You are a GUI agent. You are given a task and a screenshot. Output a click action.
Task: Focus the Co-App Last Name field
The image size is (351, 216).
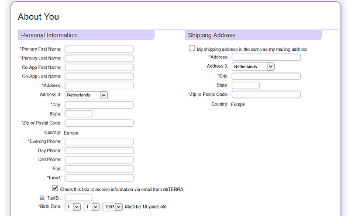99,76
